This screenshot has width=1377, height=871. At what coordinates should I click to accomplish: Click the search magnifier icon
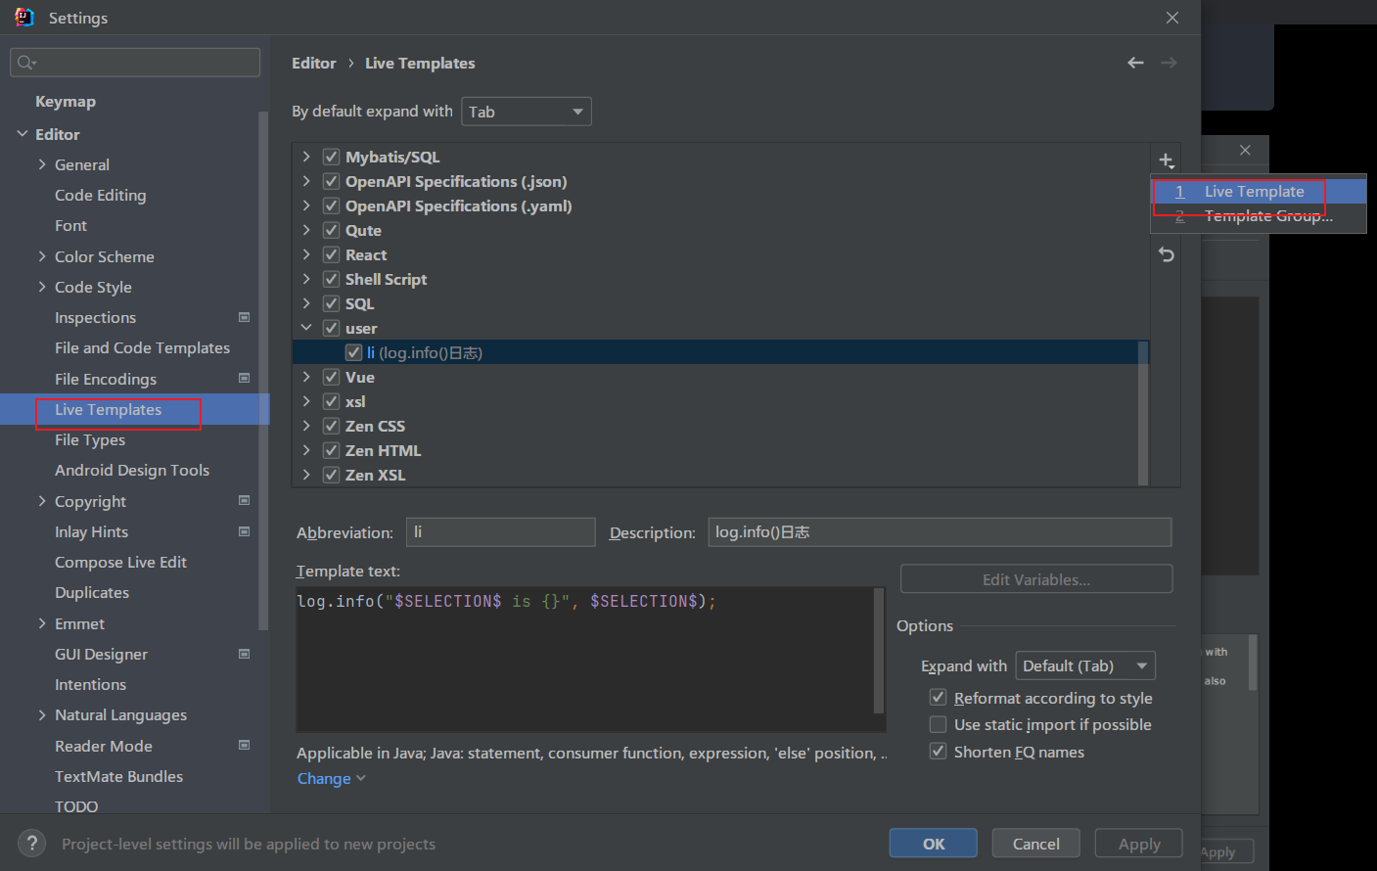25,63
